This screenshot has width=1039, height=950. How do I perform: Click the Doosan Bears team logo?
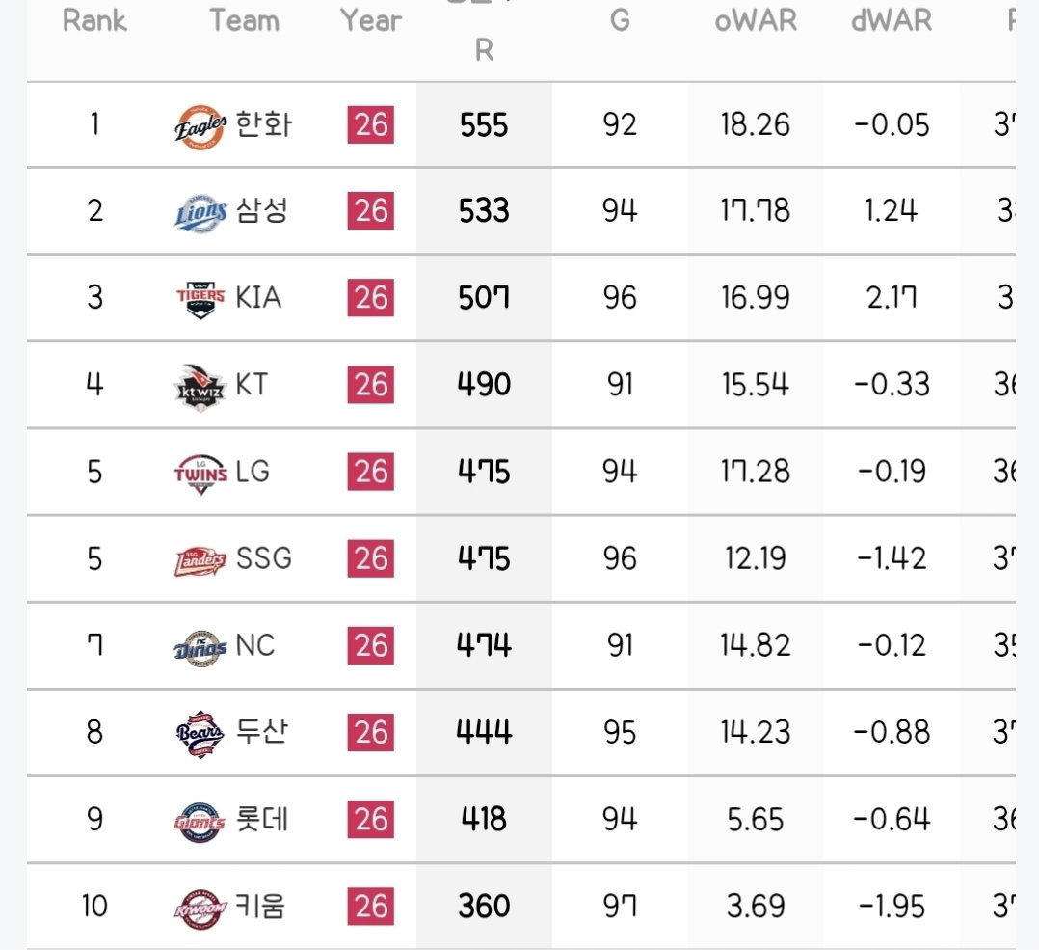200,734
